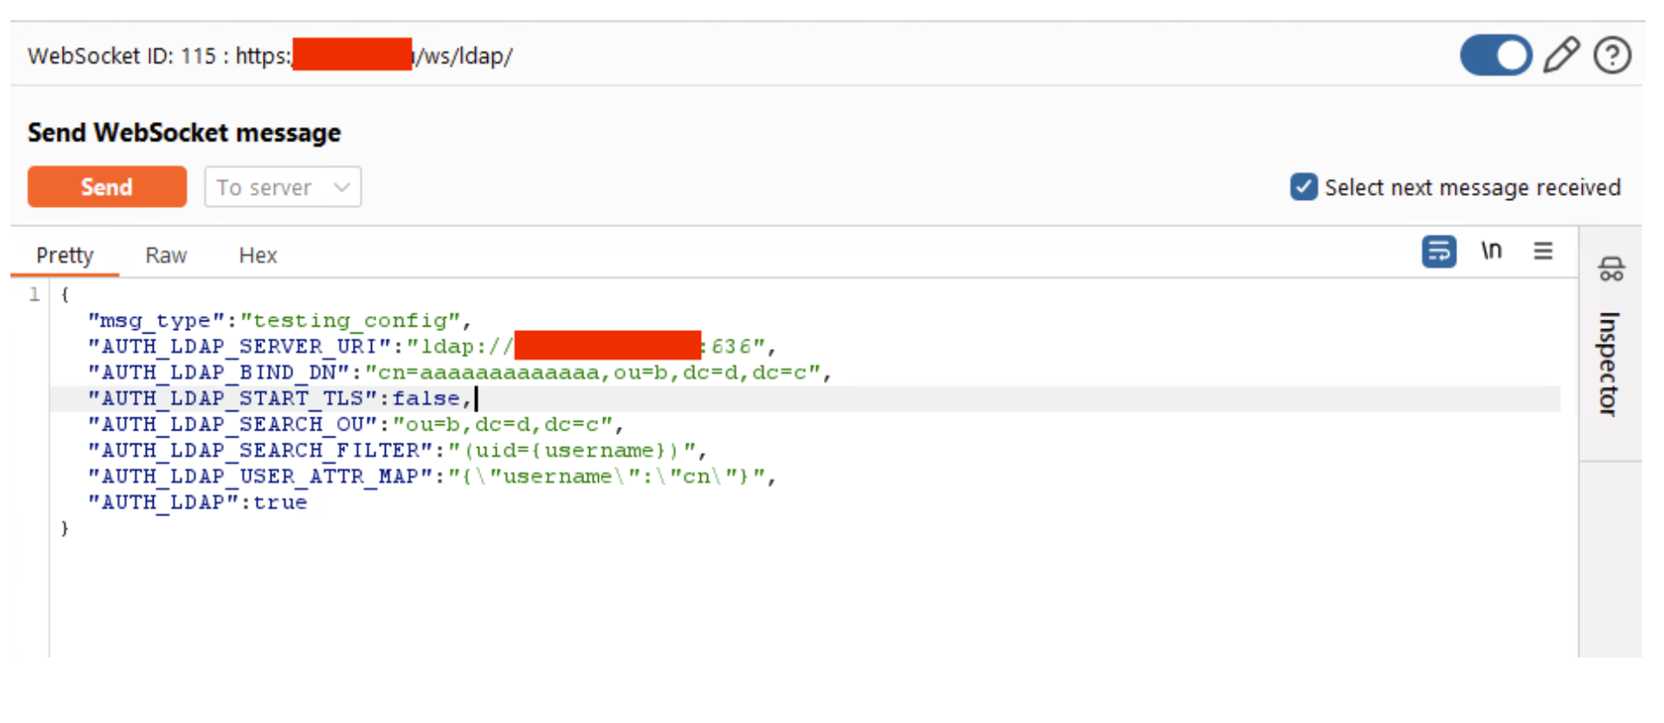The image size is (1664, 723).
Task: Switch to the Hex view tab
Action: coord(257,255)
